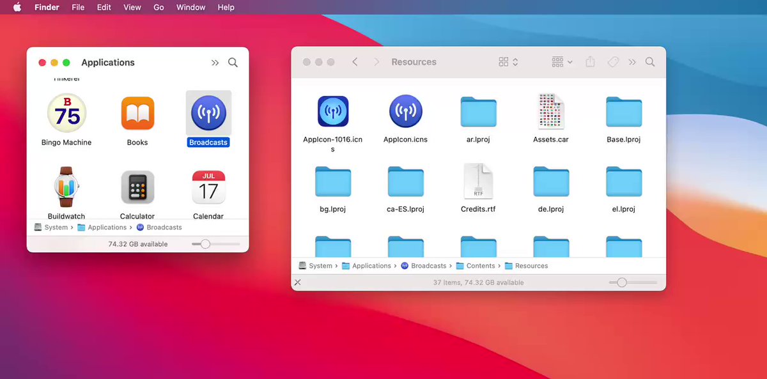
Task: Click the Applications window title
Action: pos(108,63)
